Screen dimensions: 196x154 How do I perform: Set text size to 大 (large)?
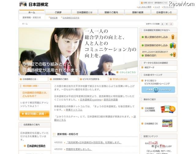(x=162, y=24)
